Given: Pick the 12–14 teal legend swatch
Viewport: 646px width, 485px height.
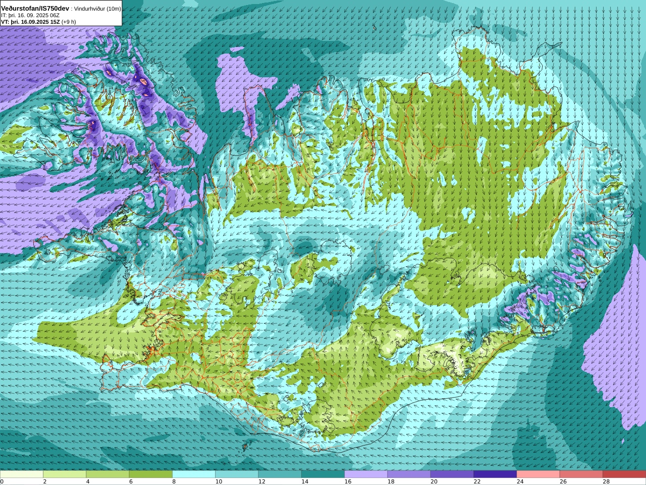Looking at the screenshot, I should click(x=280, y=474).
